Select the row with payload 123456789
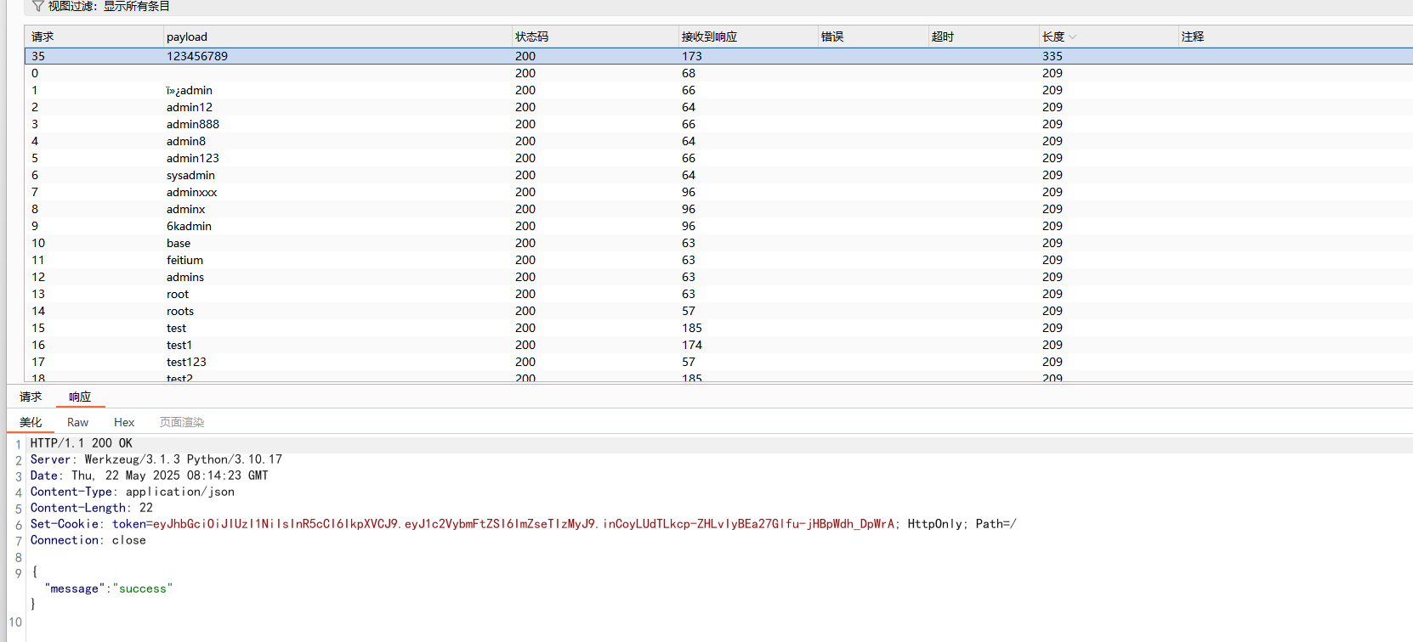The height and width of the screenshot is (642, 1413). pos(718,56)
